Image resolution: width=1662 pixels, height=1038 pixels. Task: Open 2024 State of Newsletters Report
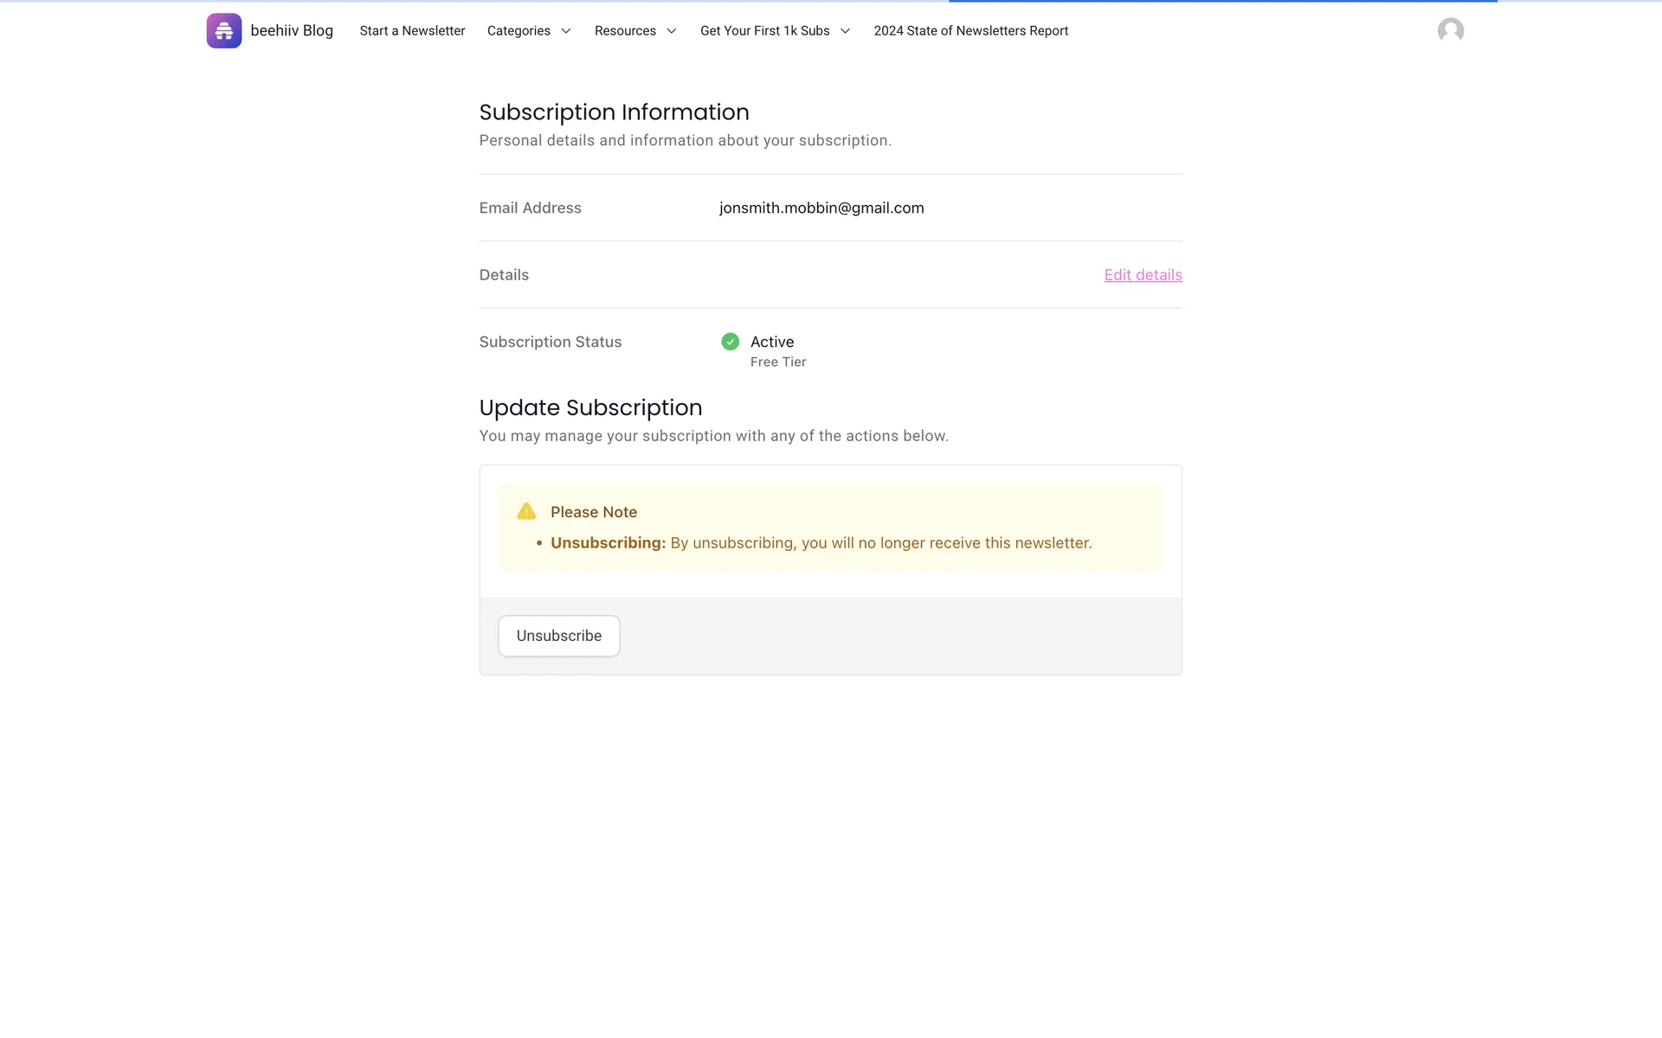tap(970, 30)
